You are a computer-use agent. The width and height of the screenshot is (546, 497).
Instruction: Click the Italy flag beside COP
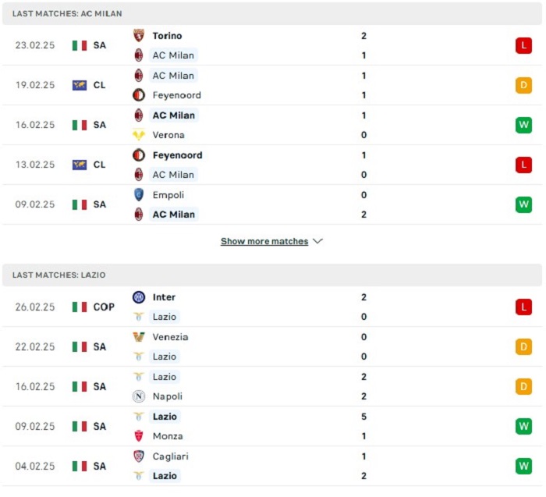(x=80, y=307)
